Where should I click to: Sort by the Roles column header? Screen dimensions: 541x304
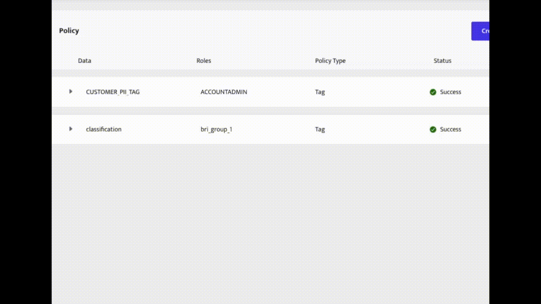[x=204, y=61]
